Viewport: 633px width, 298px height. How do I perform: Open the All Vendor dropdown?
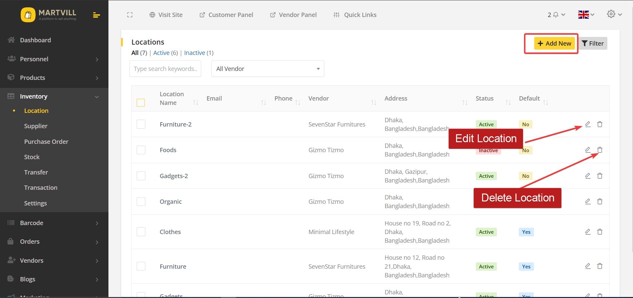(267, 69)
